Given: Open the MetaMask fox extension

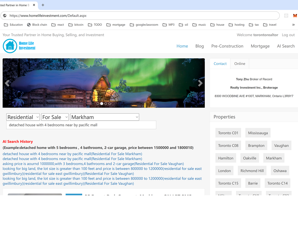Looking at the screenshot, I should pyautogui.click(x=295, y=15).
